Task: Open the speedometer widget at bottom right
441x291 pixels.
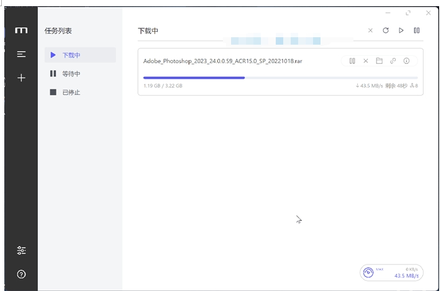Action: (391, 272)
